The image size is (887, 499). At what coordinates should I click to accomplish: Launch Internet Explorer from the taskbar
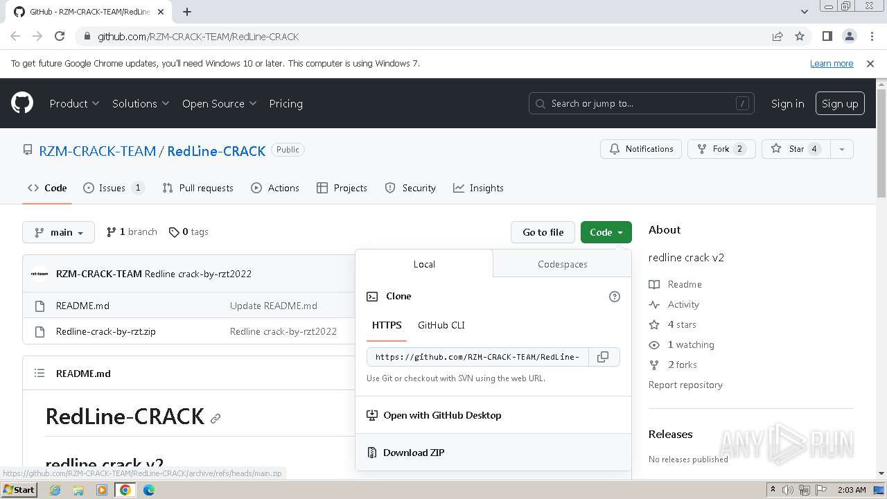55,490
